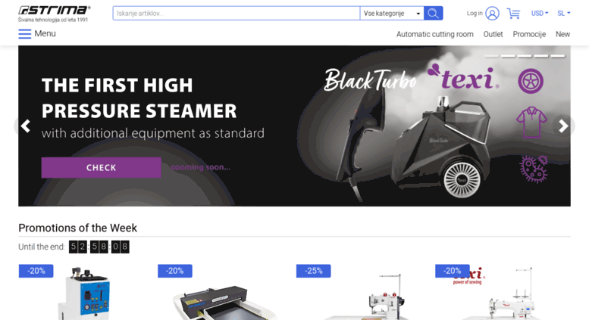Screen dimensions: 589x320
Task: Click the Iskanje artiklov search field
Action: pos(237,13)
